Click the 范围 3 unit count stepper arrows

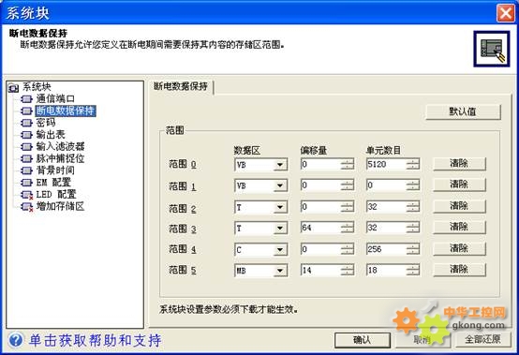click(x=413, y=229)
